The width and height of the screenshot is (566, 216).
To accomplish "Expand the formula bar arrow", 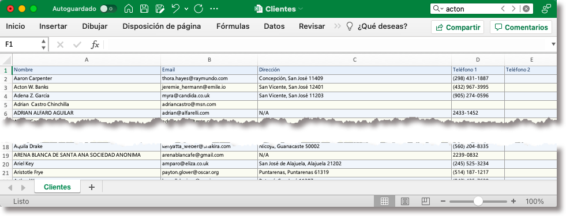I will pyautogui.click(x=554, y=44).
